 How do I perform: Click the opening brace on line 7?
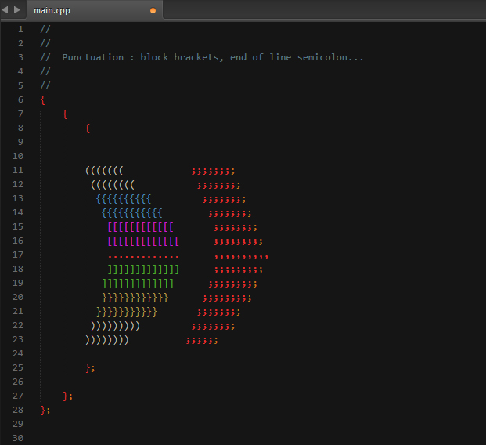click(x=65, y=114)
